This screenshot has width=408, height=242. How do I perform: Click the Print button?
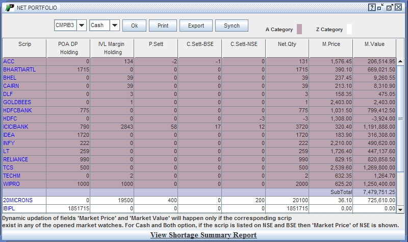point(163,26)
